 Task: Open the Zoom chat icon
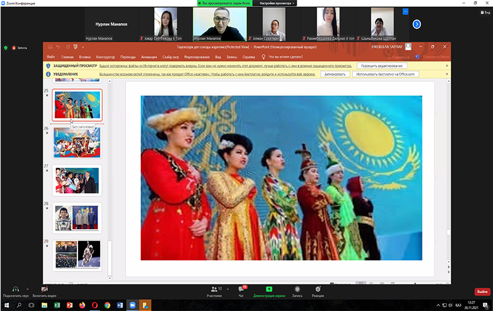[x=241, y=288]
